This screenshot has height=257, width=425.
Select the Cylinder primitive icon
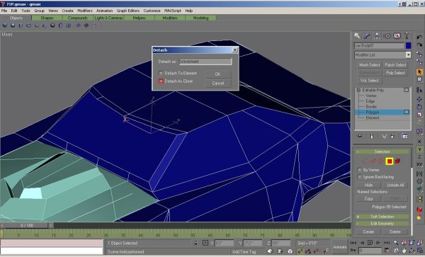(x=21, y=25)
